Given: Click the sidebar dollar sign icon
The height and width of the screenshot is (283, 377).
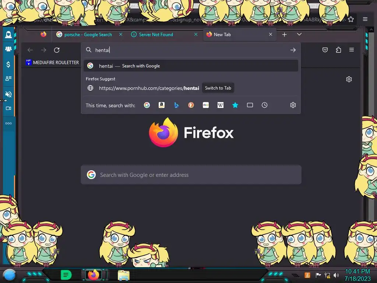Looking at the screenshot, I should click(x=8, y=64).
